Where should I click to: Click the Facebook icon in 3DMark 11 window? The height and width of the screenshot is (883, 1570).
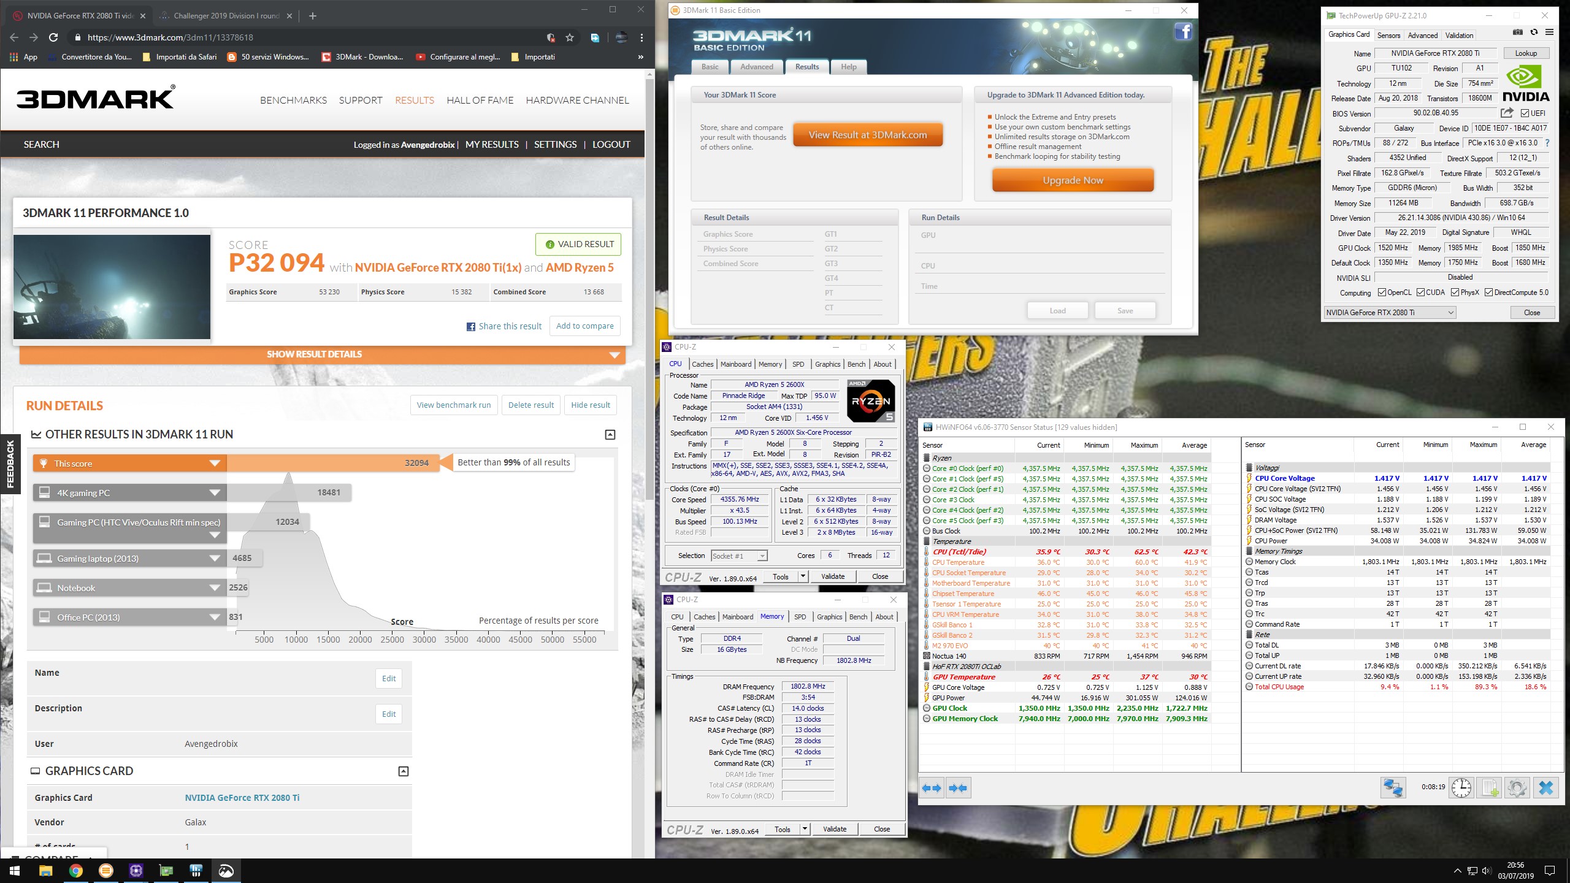click(1183, 32)
